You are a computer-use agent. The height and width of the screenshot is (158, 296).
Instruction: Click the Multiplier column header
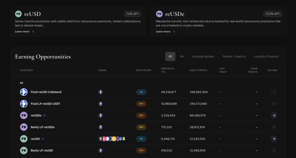pos(144,70)
